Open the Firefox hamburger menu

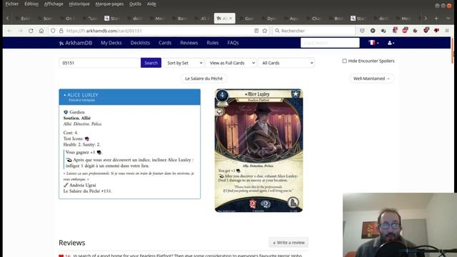447,31
